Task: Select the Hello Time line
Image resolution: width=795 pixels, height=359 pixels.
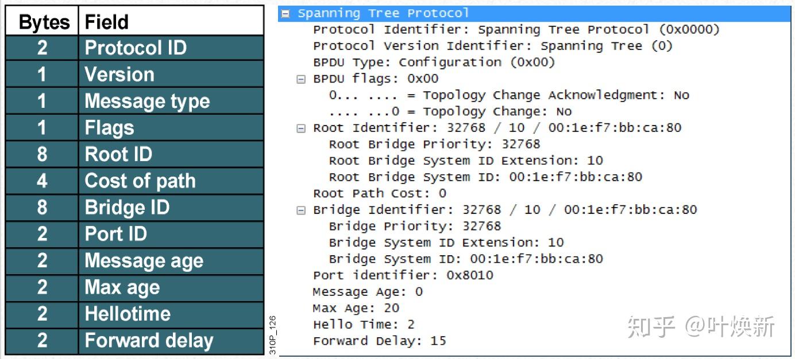Action: (363, 325)
